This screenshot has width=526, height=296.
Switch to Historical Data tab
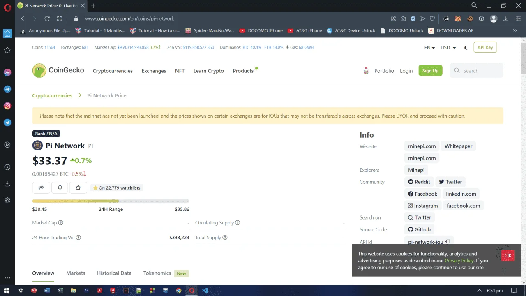(114, 273)
